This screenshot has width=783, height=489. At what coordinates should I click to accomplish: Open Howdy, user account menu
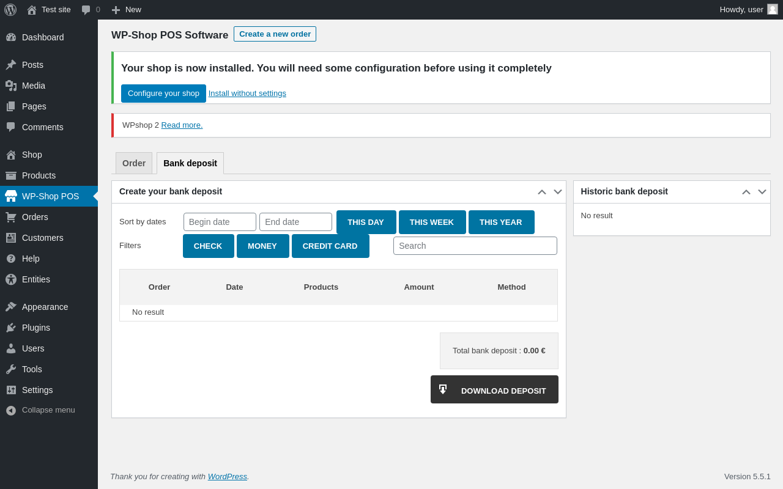(x=749, y=10)
